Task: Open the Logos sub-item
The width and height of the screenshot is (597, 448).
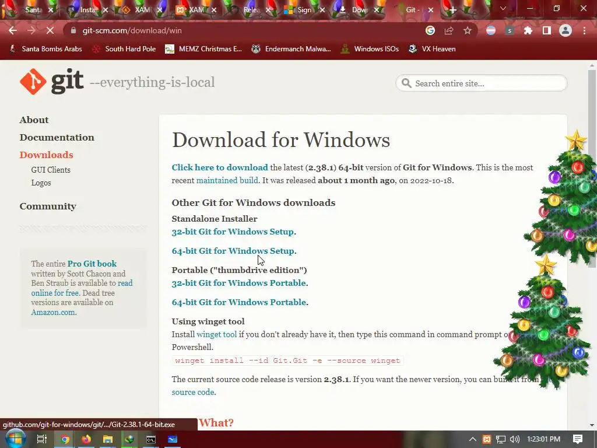Action: [x=41, y=183]
